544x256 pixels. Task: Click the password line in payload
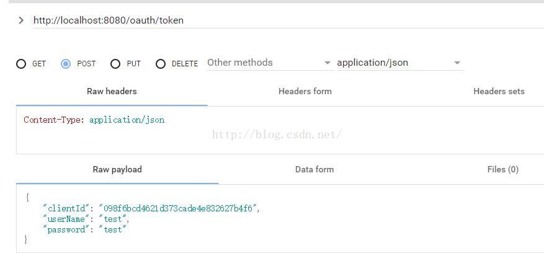pos(84,229)
